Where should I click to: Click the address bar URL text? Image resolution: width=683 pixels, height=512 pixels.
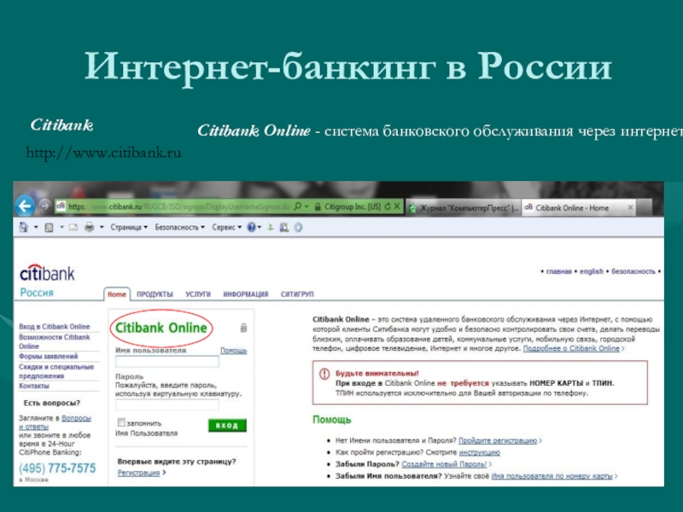pos(178,207)
